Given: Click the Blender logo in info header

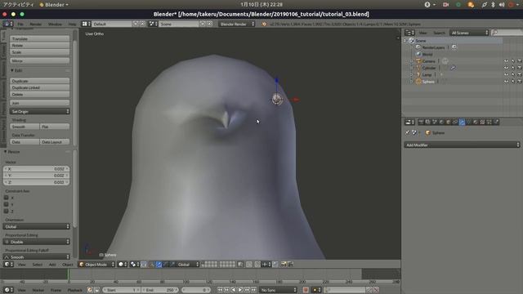Looking at the screenshot, I should click(x=264, y=24).
